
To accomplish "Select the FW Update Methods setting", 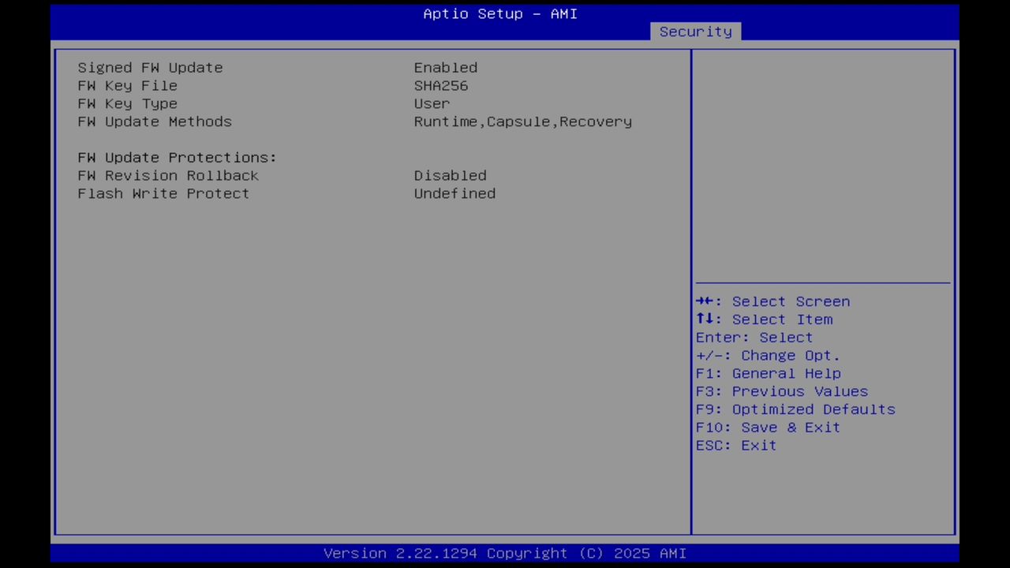I will (x=155, y=121).
